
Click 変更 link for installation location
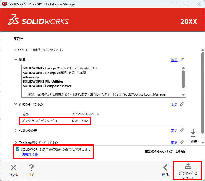pyautogui.click(x=174, y=131)
